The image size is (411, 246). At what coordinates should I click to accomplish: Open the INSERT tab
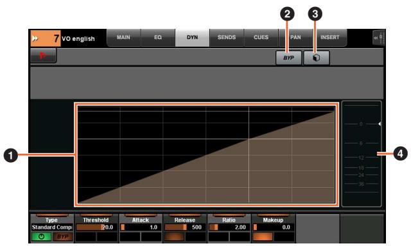(x=329, y=37)
